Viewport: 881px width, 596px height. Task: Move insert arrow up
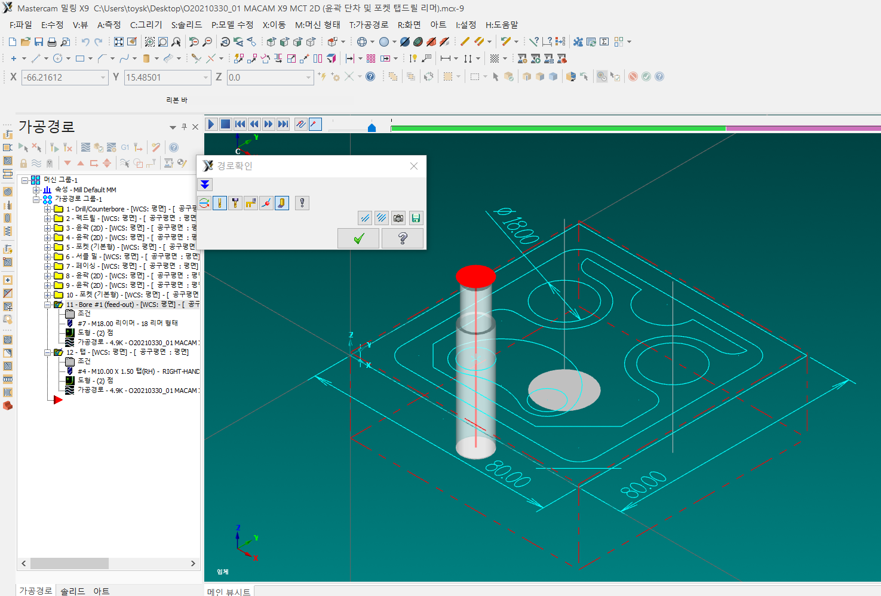point(81,163)
